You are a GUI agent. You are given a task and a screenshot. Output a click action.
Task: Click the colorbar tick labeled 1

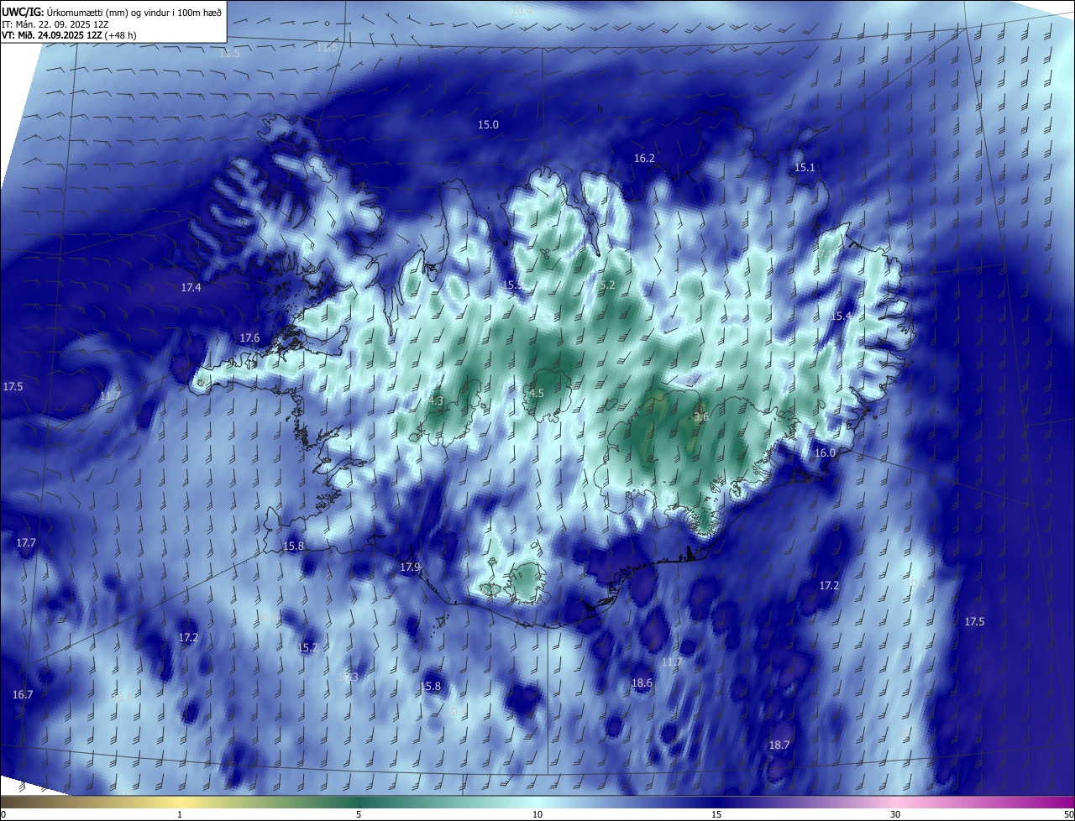point(180,814)
